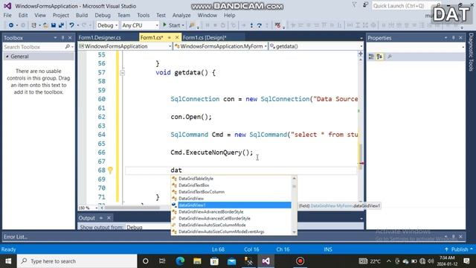Click the Windows Start button

click(8, 261)
